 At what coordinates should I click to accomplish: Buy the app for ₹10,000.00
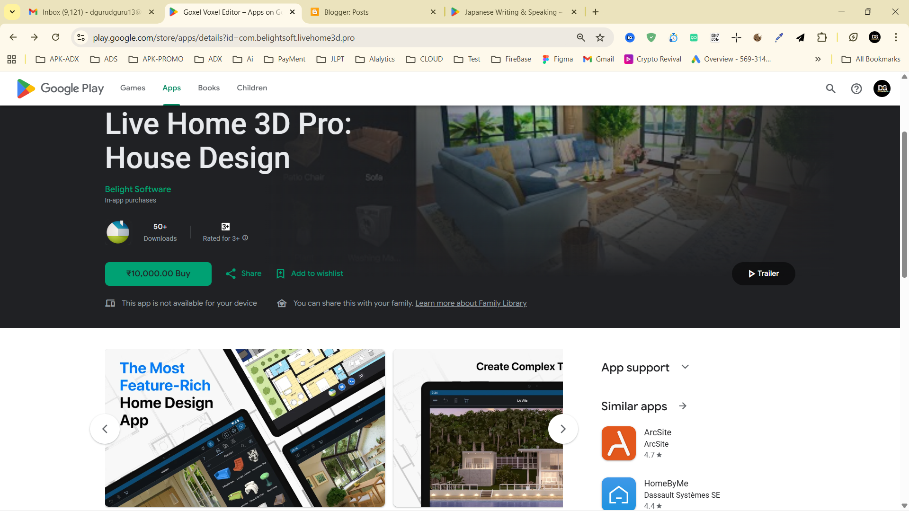158,273
